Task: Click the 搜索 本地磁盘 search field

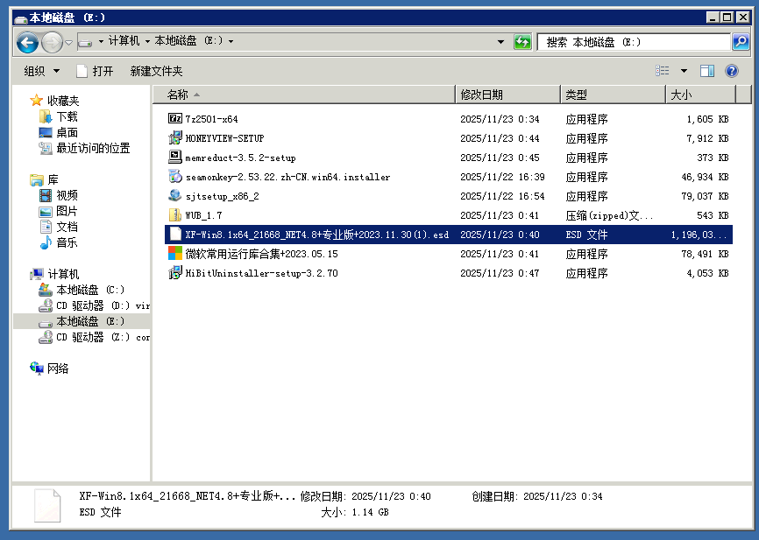Action: pos(635,42)
